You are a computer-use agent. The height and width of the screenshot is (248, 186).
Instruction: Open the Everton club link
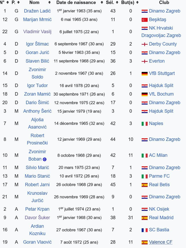click(x=157, y=61)
